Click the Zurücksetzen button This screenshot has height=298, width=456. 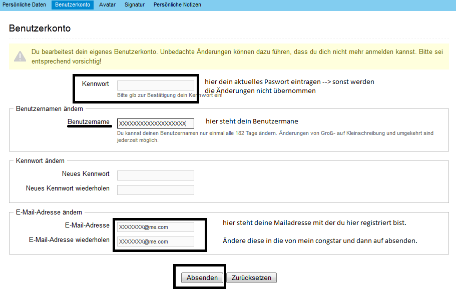251,277
